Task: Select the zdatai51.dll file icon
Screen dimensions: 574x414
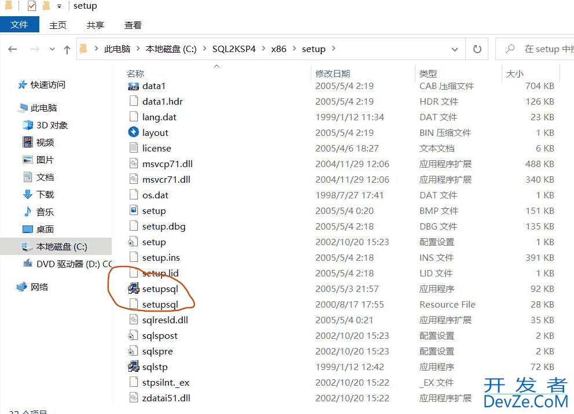Action: pos(134,398)
